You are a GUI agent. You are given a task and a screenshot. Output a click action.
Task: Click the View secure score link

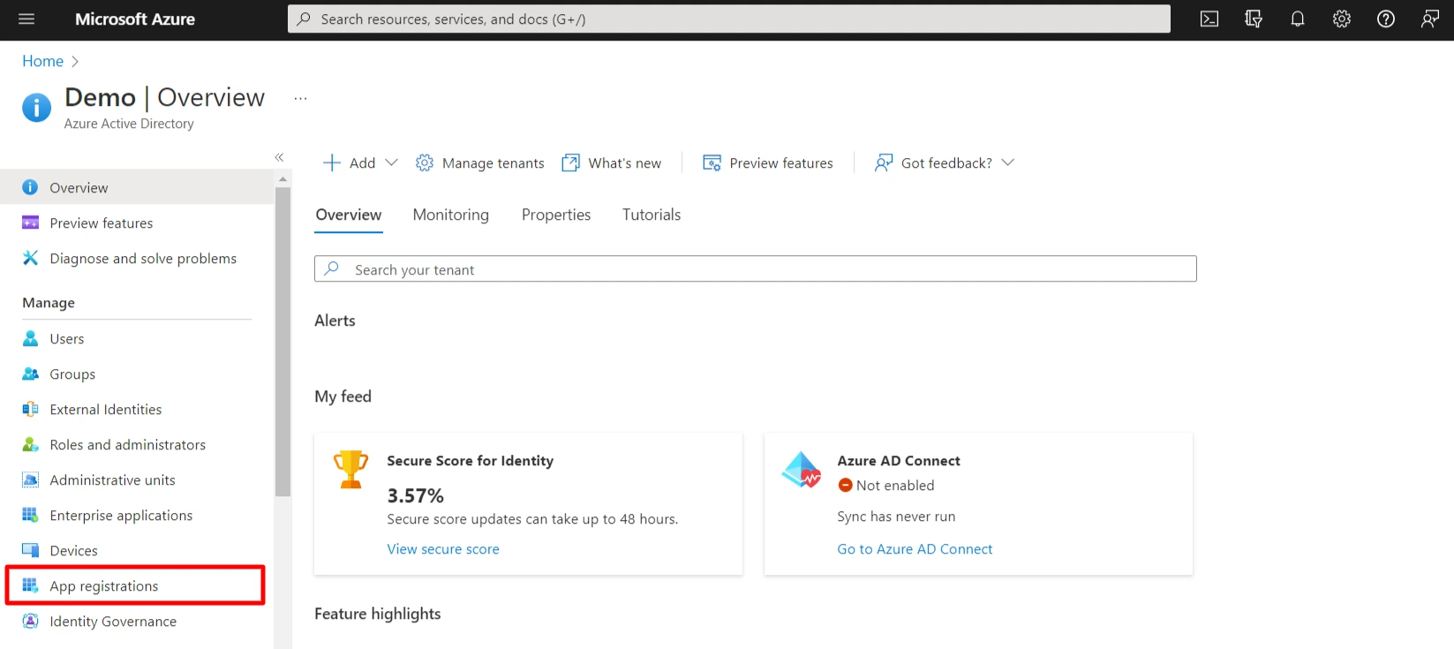click(x=443, y=548)
